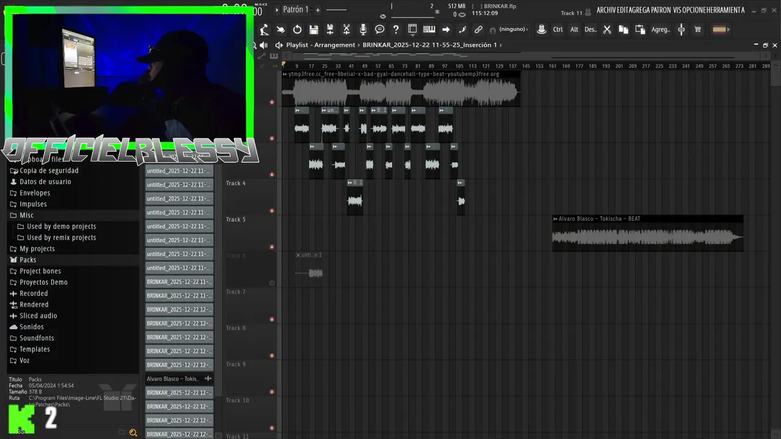Click Arrangement in the playlist title
The width and height of the screenshot is (781, 439).
pyautogui.click(x=334, y=45)
